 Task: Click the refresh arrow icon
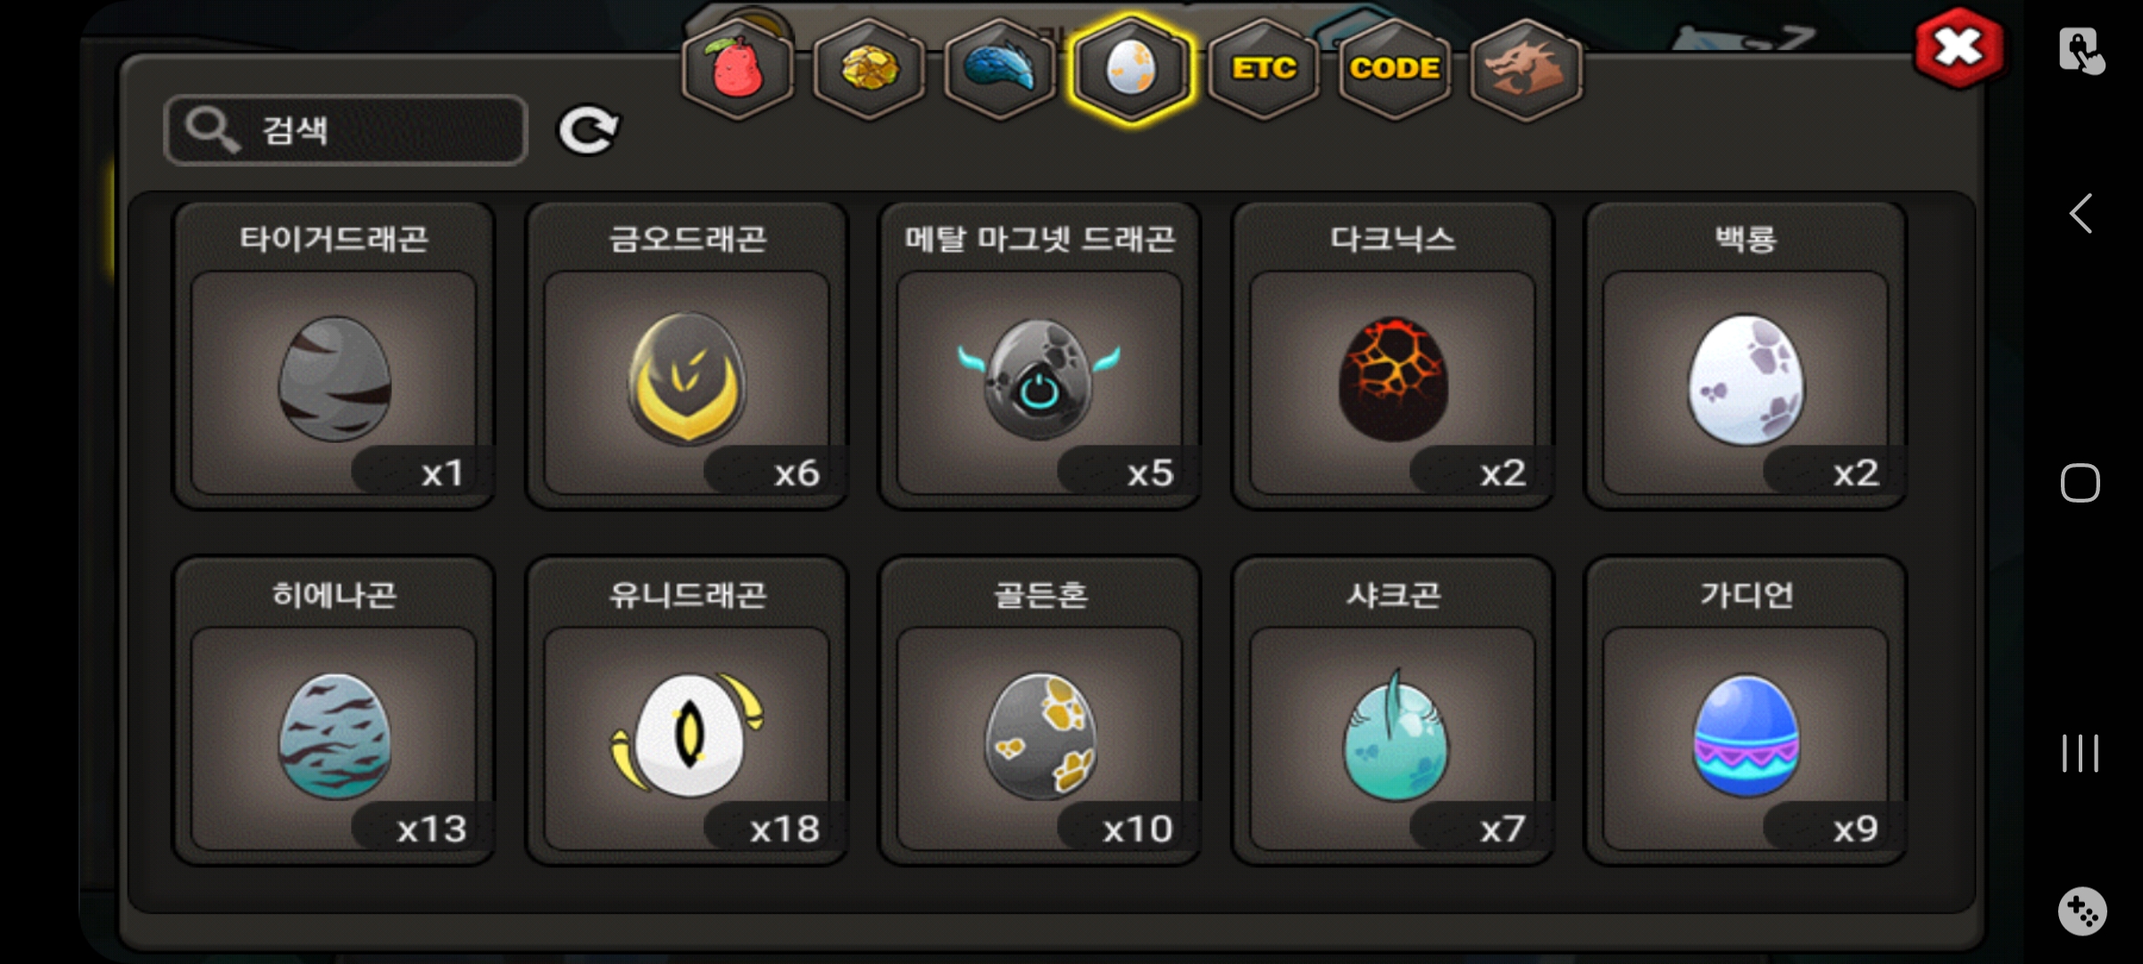click(x=588, y=130)
